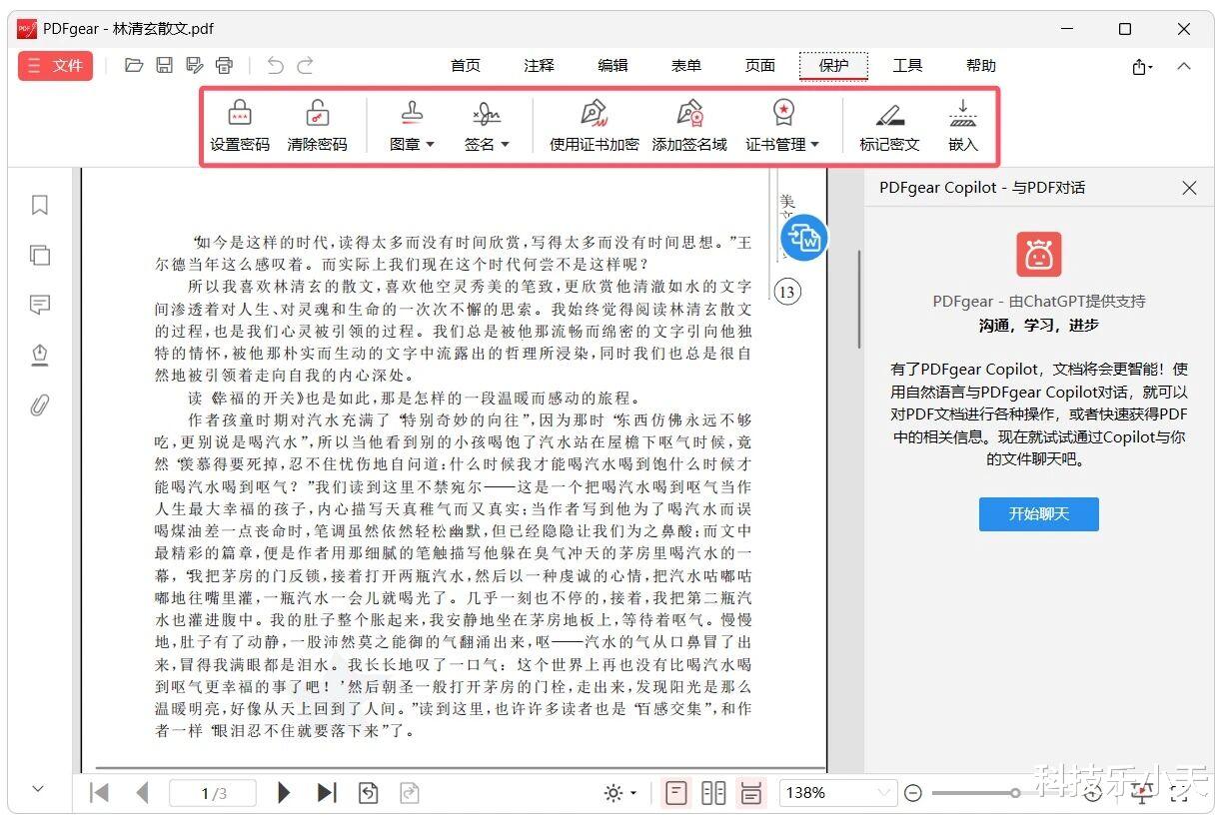Click the print icon
This screenshot has height=821, width=1226.
(224, 66)
